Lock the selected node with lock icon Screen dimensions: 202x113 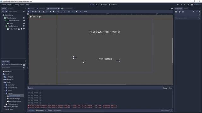pos(69,12)
